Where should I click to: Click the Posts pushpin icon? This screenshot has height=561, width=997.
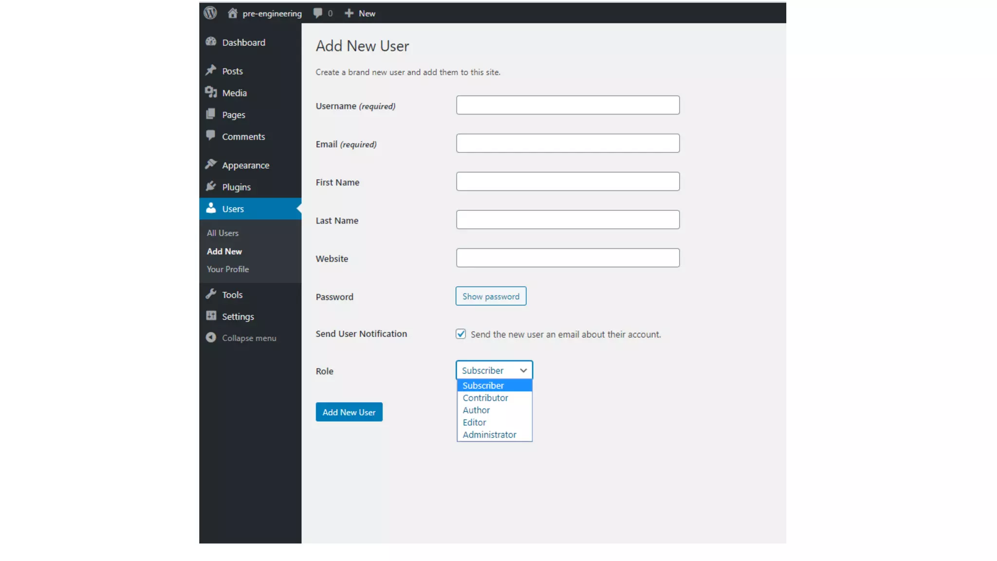211,71
